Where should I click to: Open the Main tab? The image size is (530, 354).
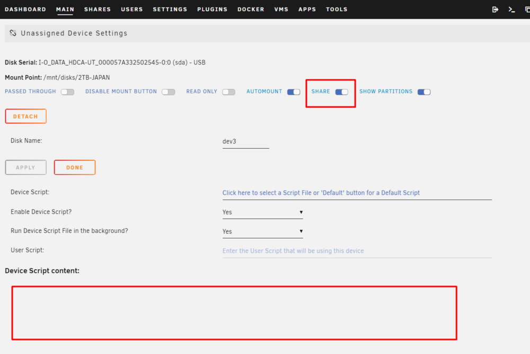[x=65, y=10]
